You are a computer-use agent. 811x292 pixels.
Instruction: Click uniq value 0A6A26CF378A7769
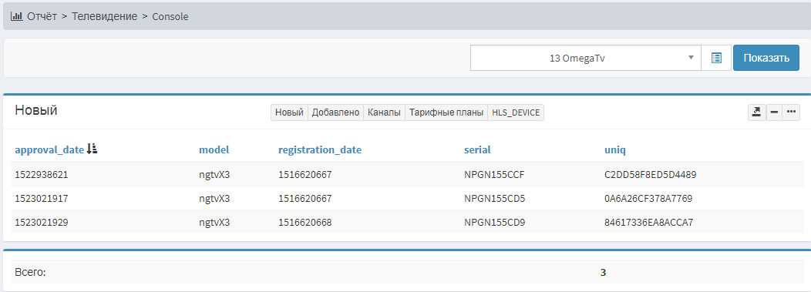pyautogui.click(x=648, y=199)
